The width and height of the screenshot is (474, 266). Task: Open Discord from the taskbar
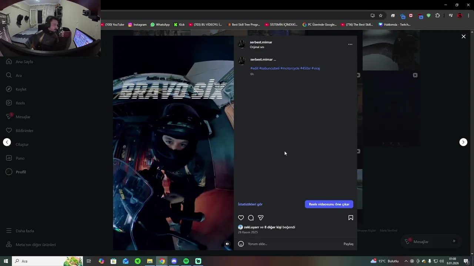(x=174, y=261)
